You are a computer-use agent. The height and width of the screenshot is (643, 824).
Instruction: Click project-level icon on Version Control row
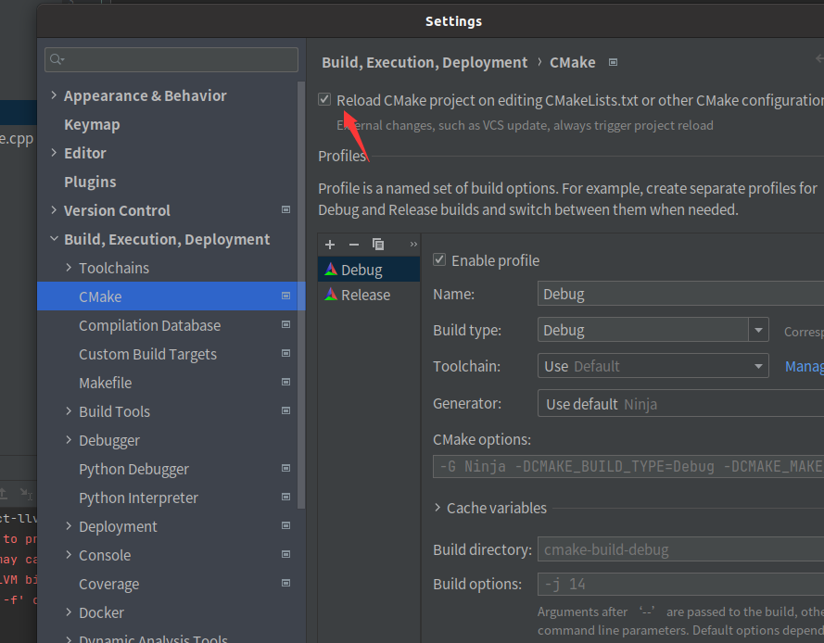[x=285, y=209]
